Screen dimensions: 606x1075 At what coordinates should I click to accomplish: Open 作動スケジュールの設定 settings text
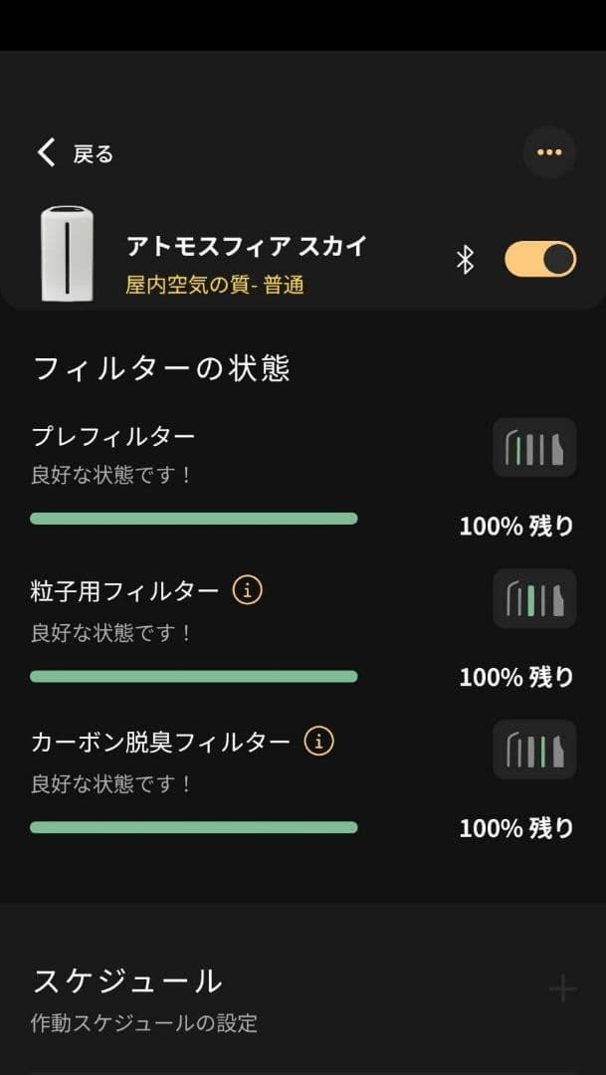click(x=144, y=1023)
